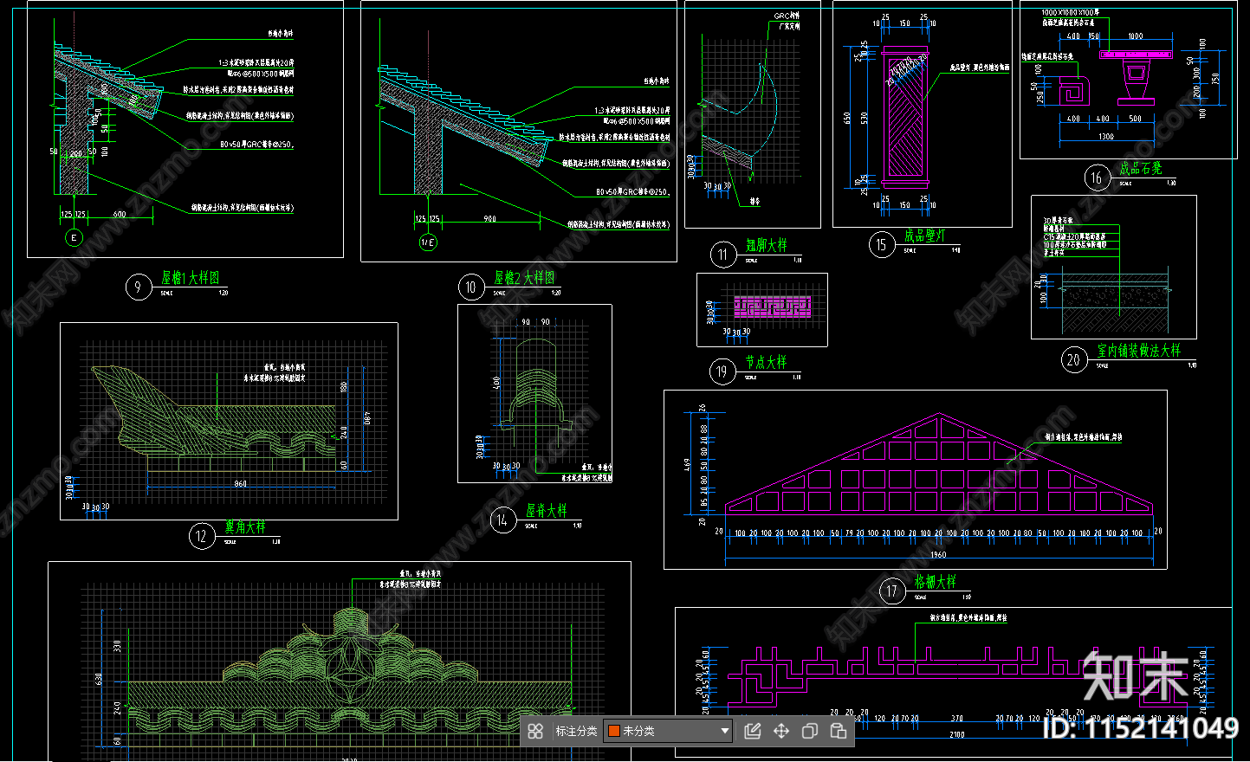Click detail number bubble 16

[x=1097, y=178]
